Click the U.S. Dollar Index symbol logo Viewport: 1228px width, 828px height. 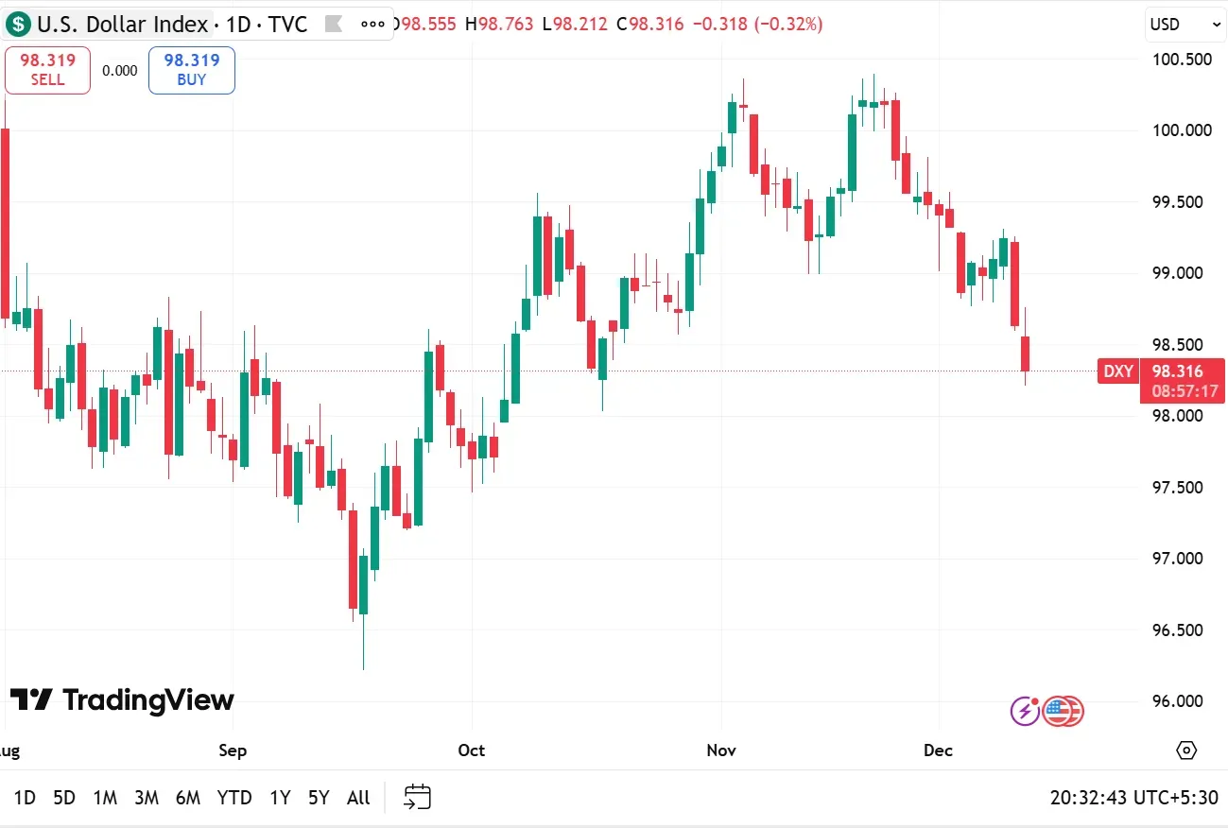[18, 24]
